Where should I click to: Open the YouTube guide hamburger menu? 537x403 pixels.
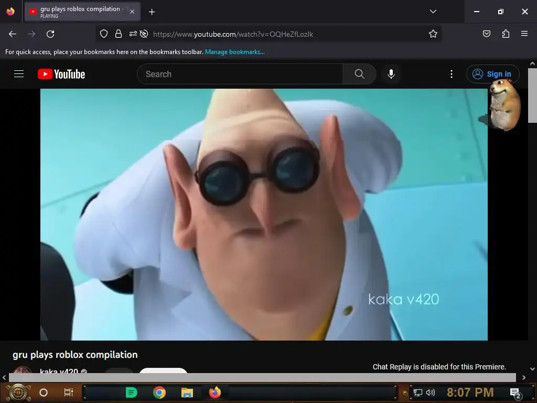(19, 73)
